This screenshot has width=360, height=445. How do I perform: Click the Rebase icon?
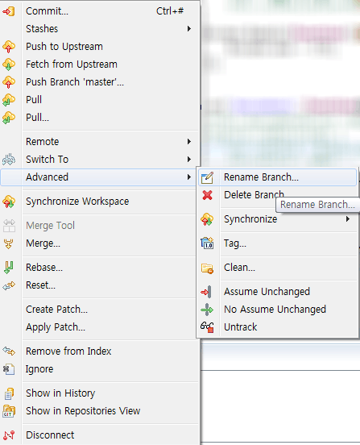(9, 268)
